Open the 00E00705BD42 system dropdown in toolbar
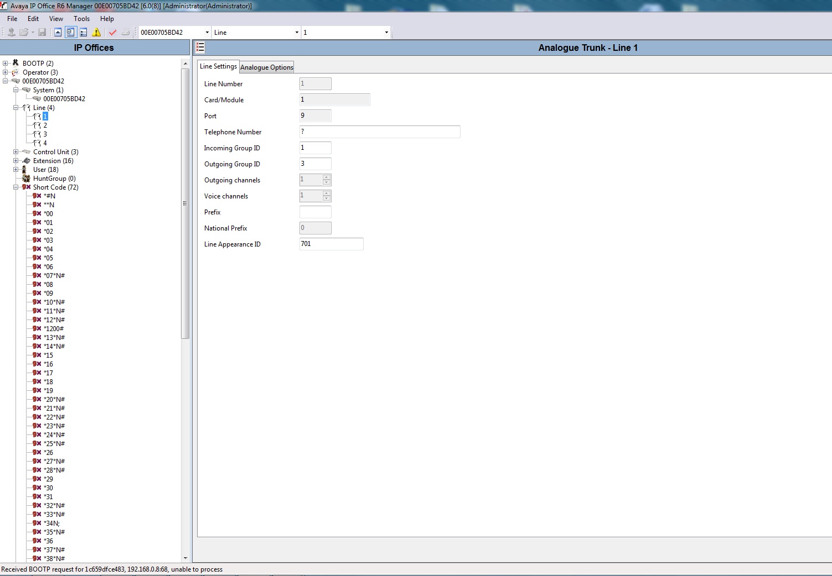 point(207,33)
